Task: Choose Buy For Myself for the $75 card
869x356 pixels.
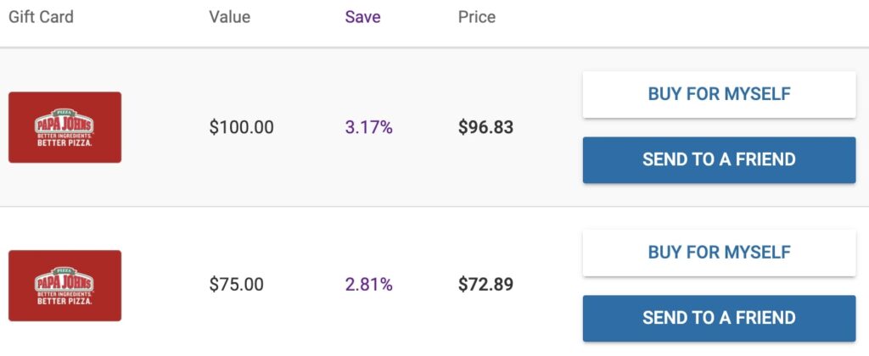Action: 719,253
